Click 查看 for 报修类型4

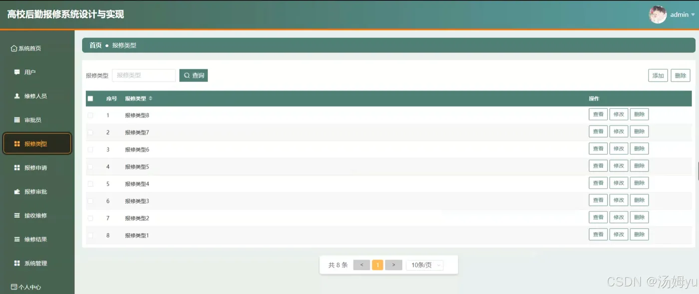tap(598, 183)
